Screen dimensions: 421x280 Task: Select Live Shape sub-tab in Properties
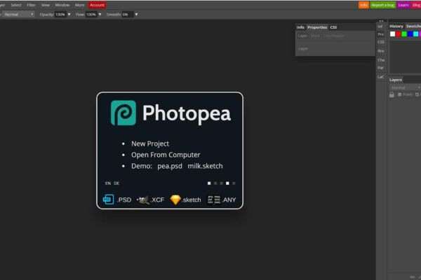click(x=334, y=36)
